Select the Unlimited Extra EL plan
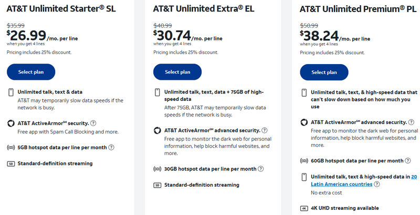The height and width of the screenshot is (215, 420). point(177,72)
